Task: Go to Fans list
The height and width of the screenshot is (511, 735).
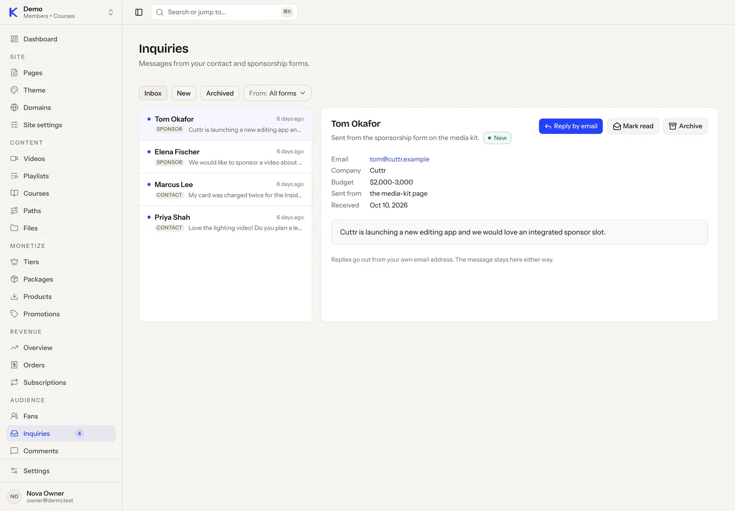Action: (x=61, y=416)
